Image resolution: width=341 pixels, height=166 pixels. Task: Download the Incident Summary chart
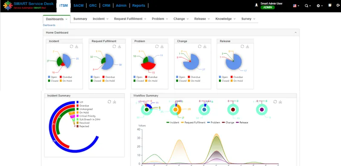(x=115, y=102)
